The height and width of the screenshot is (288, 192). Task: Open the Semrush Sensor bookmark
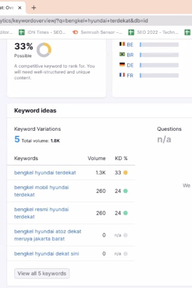pos(97,32)
